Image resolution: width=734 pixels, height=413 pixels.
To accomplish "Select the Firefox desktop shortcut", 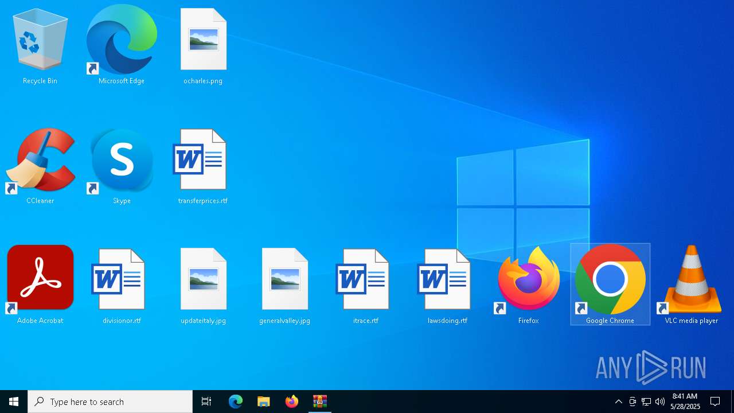I will coord(529,285).
